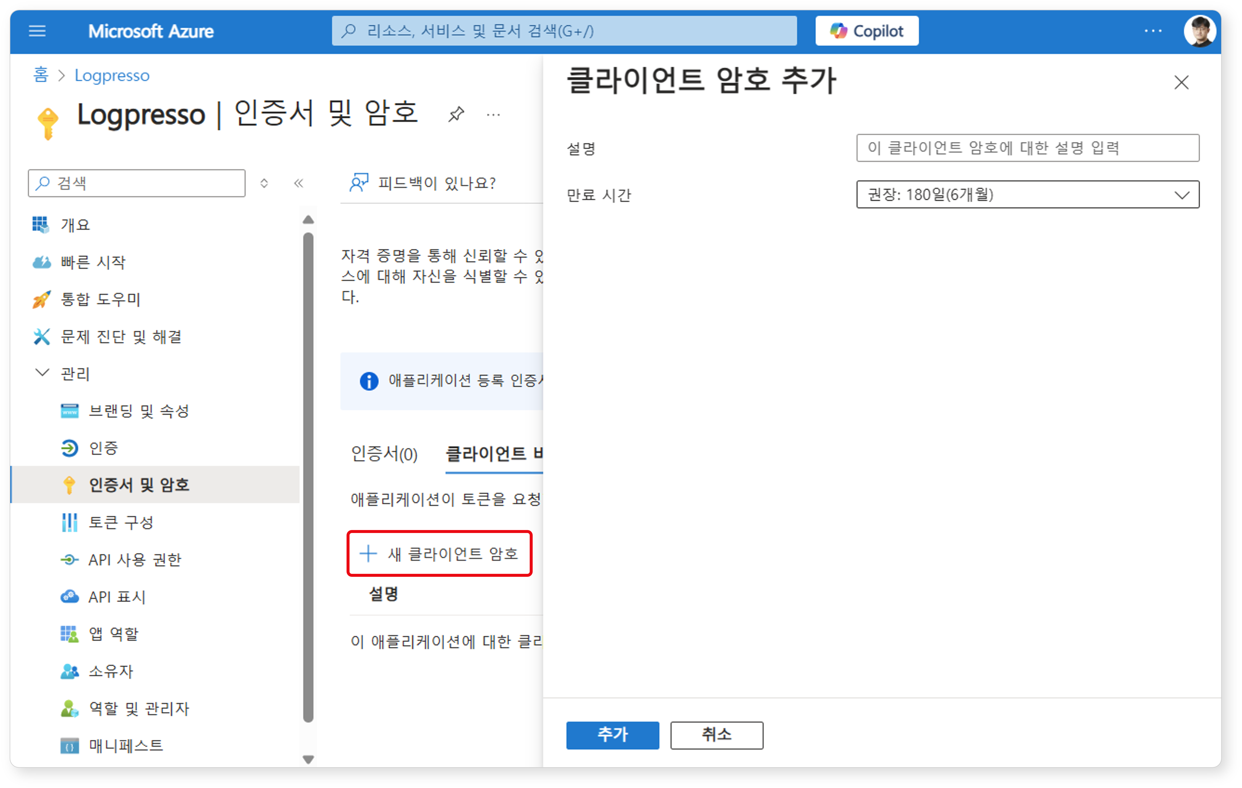The width and height of the screenshot is (1242, 788).
Task: Focus the sidebar 검색 field
Action: click(x=137, y=183)
